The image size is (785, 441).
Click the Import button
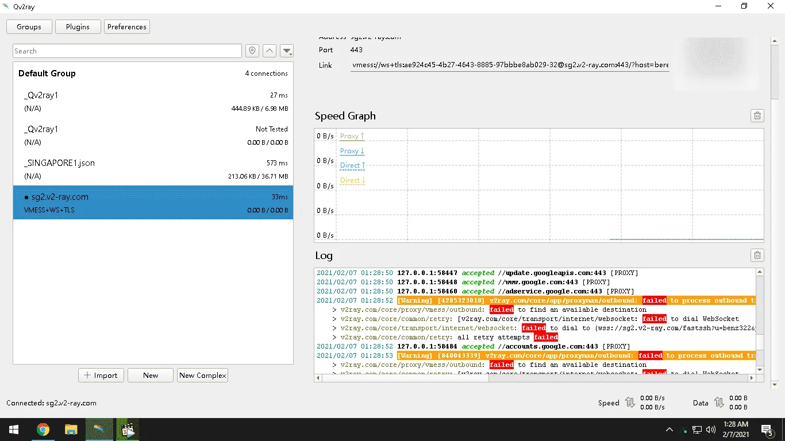tap(101, 375)
